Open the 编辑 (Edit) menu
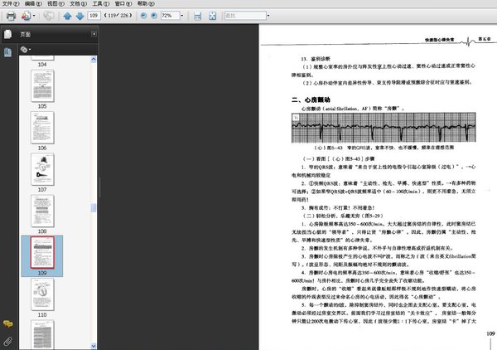 tap(33, 3)
